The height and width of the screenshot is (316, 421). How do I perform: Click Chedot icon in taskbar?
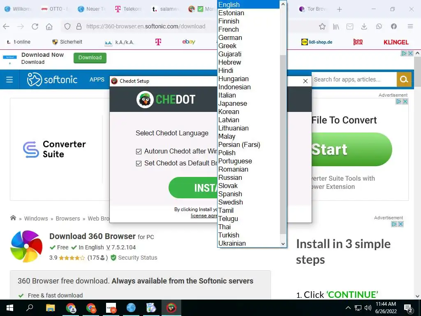[171, 308]
